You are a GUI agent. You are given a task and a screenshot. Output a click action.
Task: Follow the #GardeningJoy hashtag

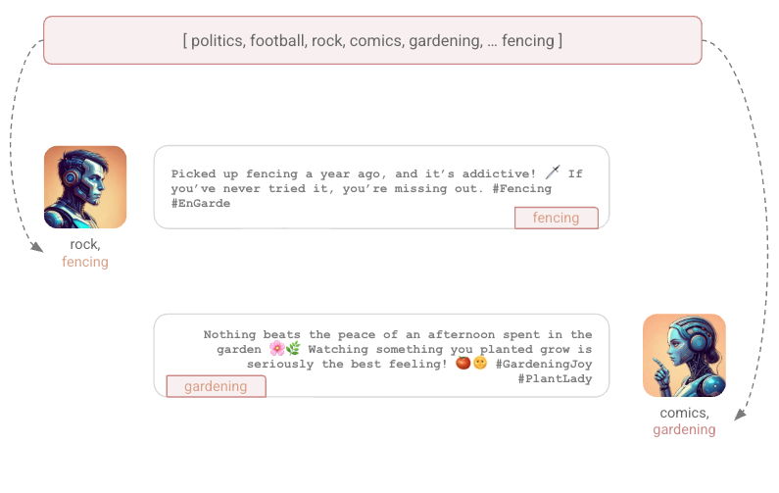(x=544, y=365)
